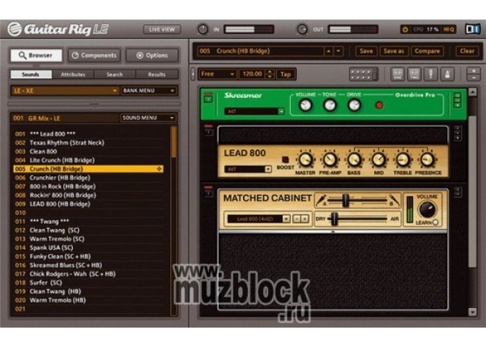Screen dimensions: 486x347
Task: Select previous preset with up arrow
Action: (328, 51)
